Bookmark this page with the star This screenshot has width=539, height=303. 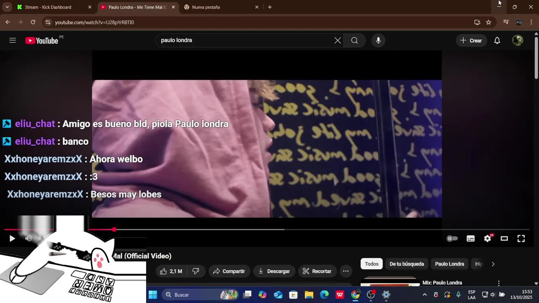[x=488, y=22]
